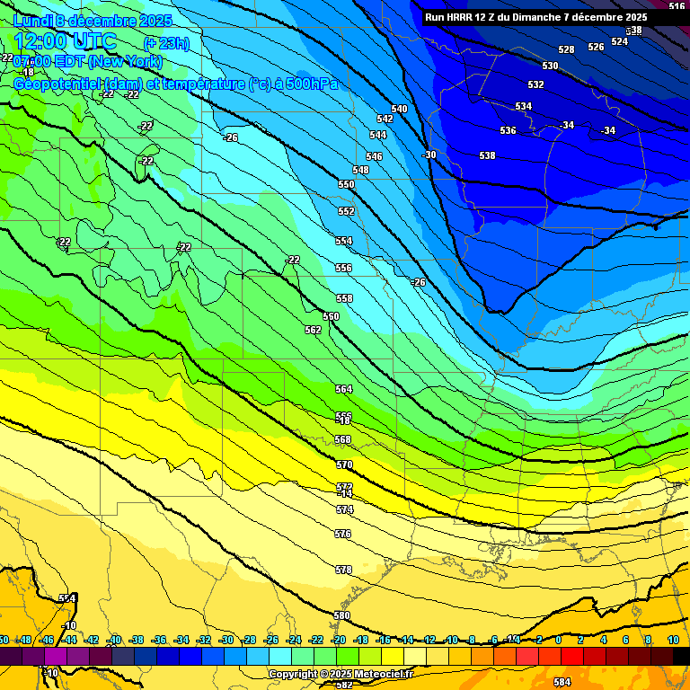The height and width of the screenshot is (690, 690).
Task: Click the Géopotentiel et température 500hPa title
Action: [x=176, y=84]
